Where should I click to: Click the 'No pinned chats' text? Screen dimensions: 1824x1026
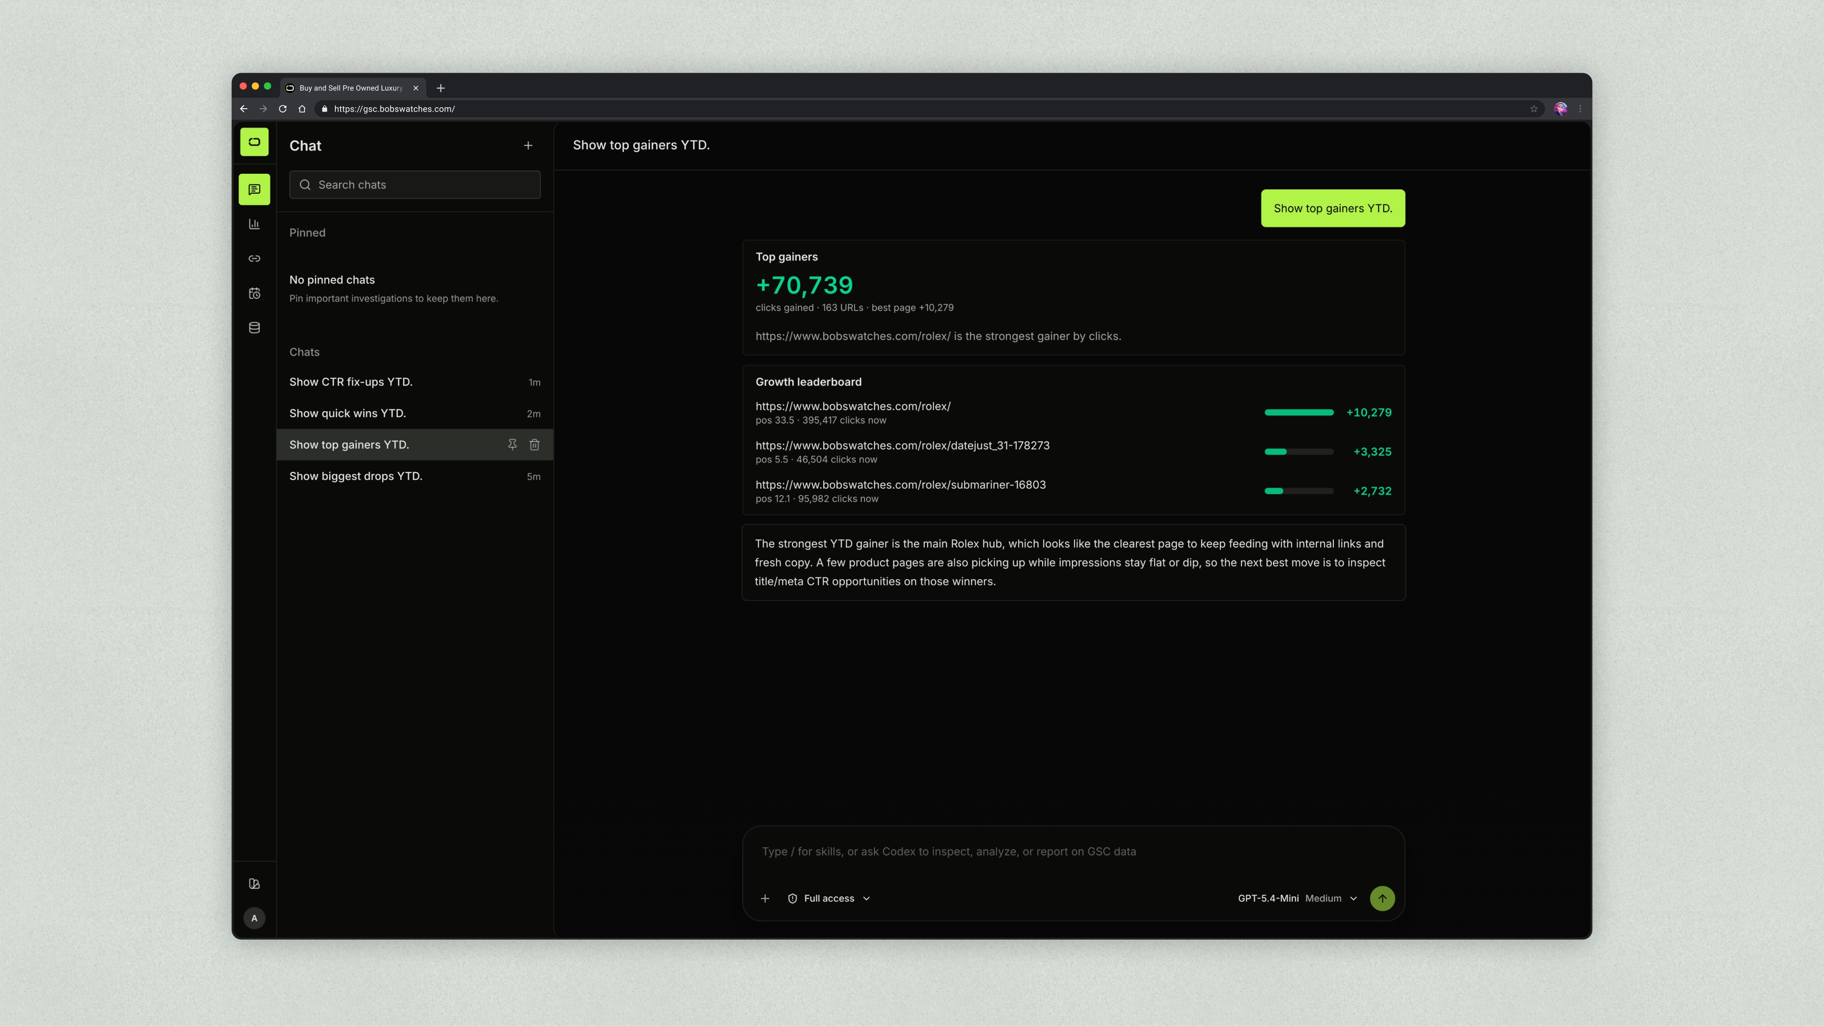point(332,280)
